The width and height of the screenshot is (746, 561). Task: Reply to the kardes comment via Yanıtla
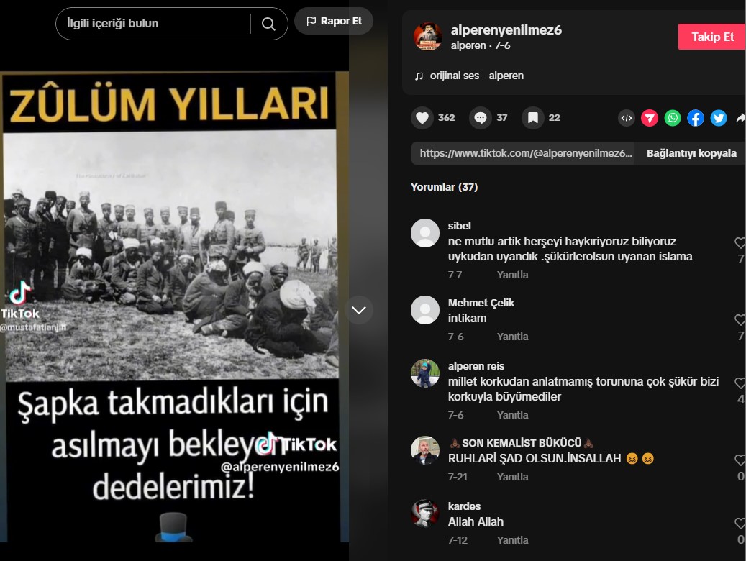pos(512,540)
